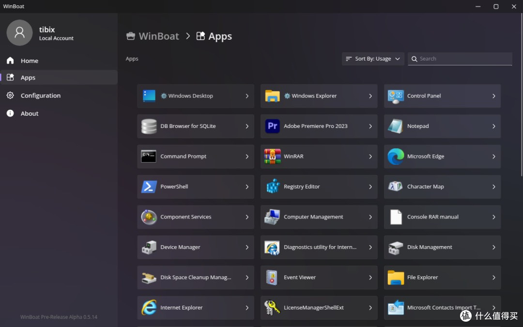Launch DB Browser for SQLite

196,126
